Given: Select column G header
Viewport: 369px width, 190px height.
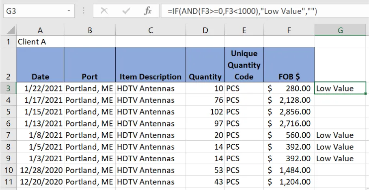Looking at the screenshot, I should (340, 30).
